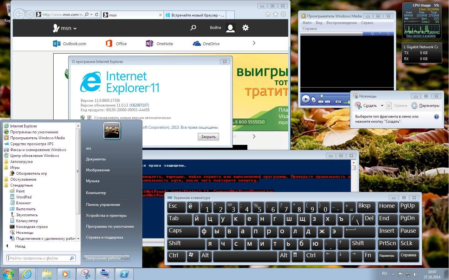The height and width of the screenshot is (280, 449).
Task: Collapse the Стандартные folder in the Start menu
Action: tap(19, 185)
